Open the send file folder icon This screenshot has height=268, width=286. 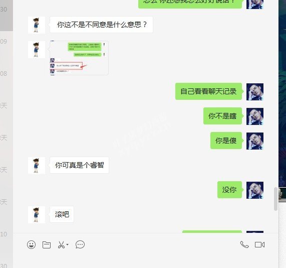coord(47,245)
